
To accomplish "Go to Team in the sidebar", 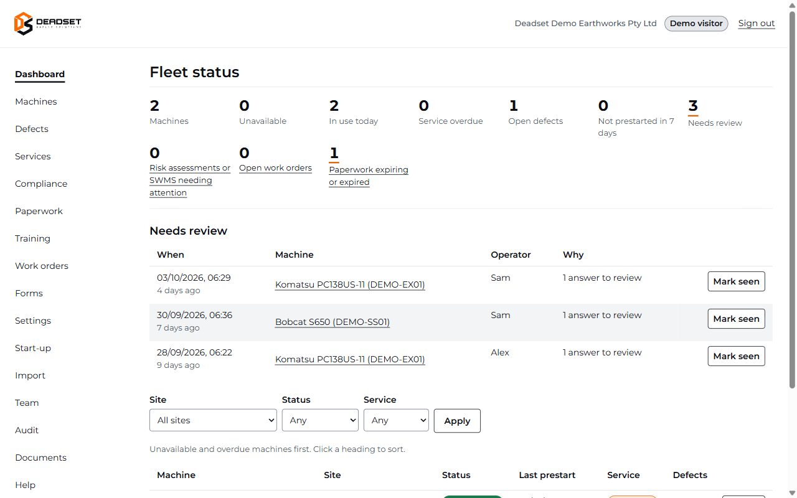I will [27, 403].
